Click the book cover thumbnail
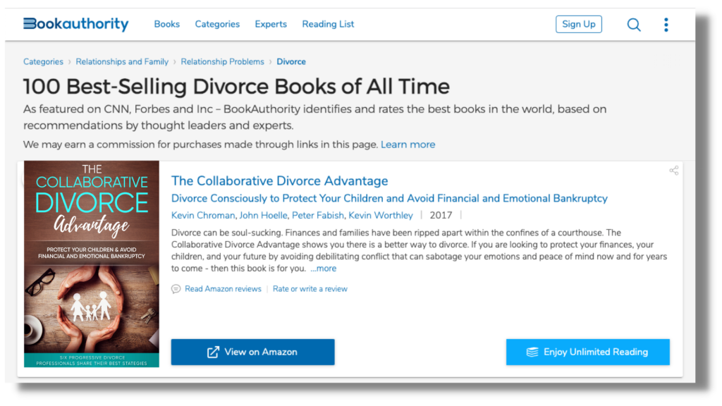The width and height of the screenshot is (722, 406). coord(92,264)
